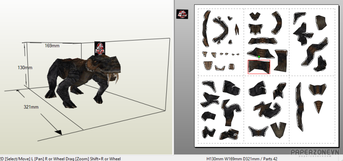This screenshot has width=343, height=161.
Task: Click the green connector dot above selected part
Action: [x=259, y=57]
